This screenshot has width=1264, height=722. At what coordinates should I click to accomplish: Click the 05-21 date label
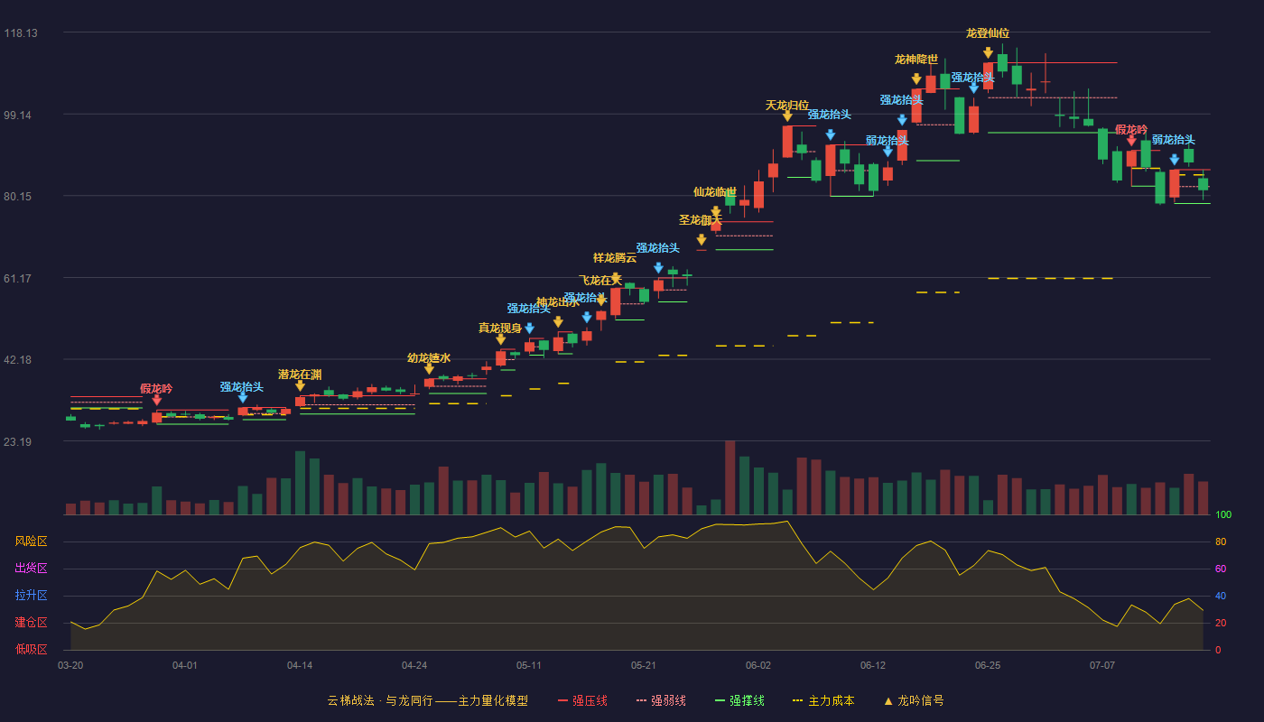coord(644,665)
